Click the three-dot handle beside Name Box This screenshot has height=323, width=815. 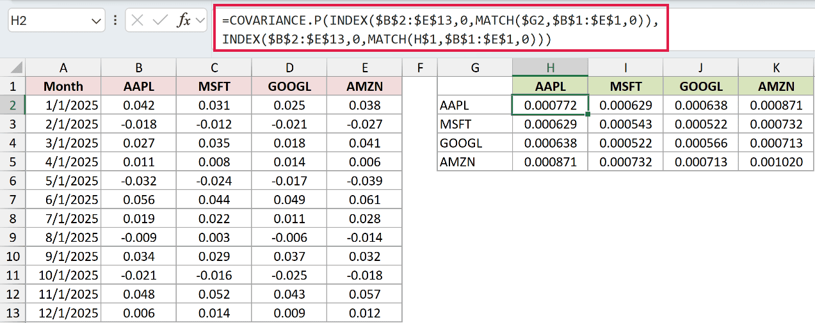click(115, 20)
